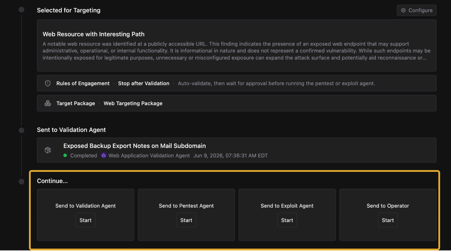451x251 pixels.
Task: Click Stop after Validation text
Action: (143, 84)
